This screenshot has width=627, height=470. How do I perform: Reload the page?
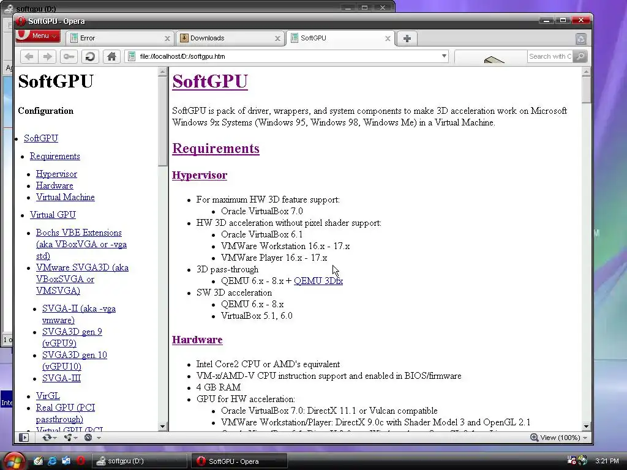[x=90, y=57]
